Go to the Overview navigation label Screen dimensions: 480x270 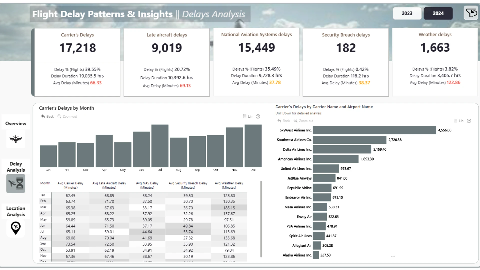[x=16, y=124]
